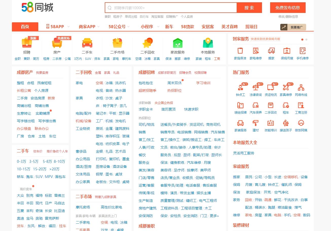Click the 搜索 button

(x=249, y=8)
